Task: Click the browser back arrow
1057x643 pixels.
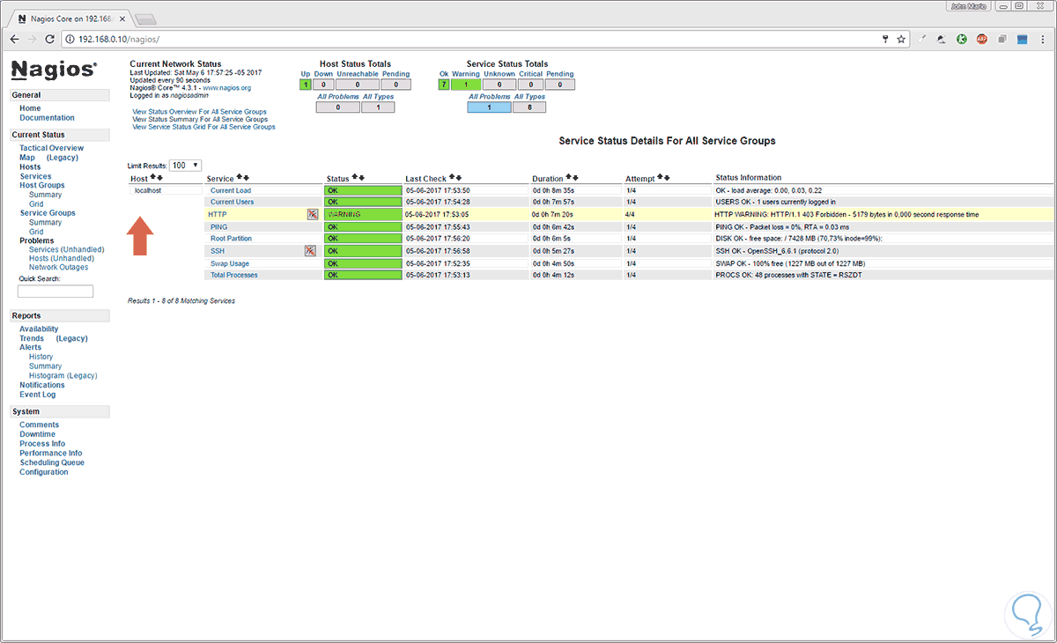Action: (x=14, y=39)
